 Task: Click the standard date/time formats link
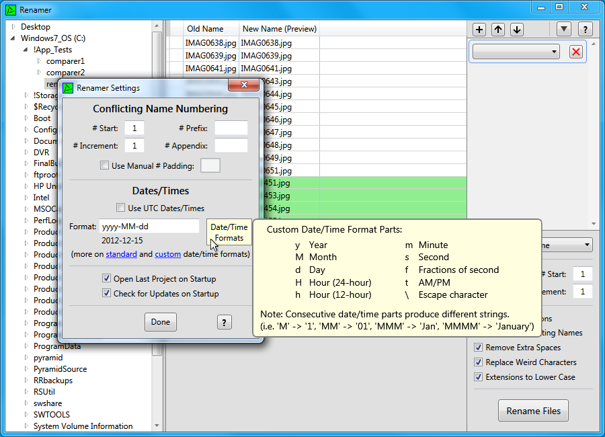coord(121,253)
